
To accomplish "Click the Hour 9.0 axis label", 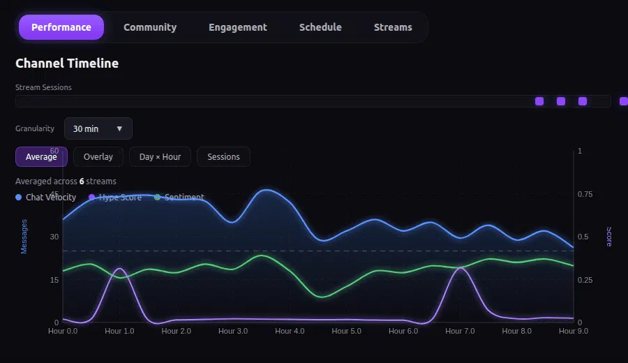I will click(x=574, y=331).
